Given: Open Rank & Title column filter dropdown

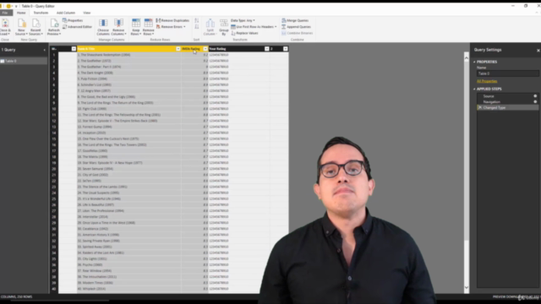Looking at the screenshot, I should coord(178,49).
